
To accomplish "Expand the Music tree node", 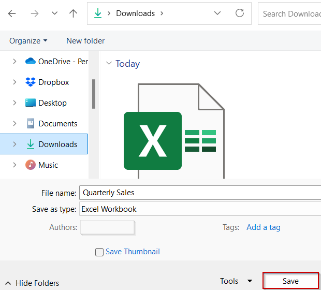I will coord(14,165).
